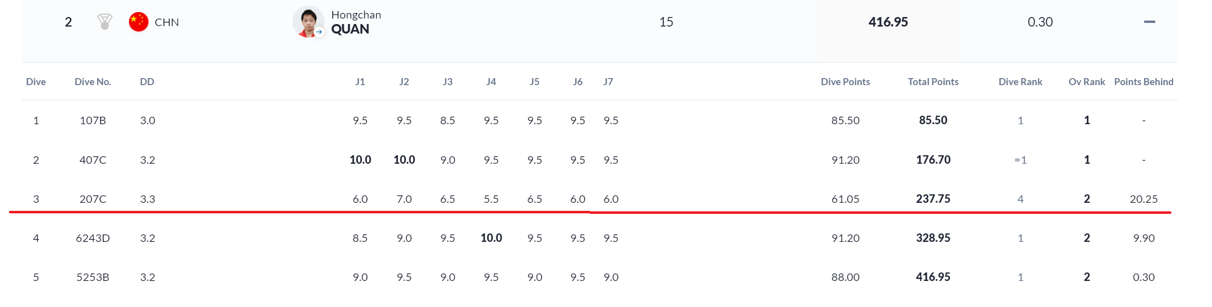Collapse Hongchan Quan's dive details
The image size is (1212, 307).
[x=1149, y=22]
